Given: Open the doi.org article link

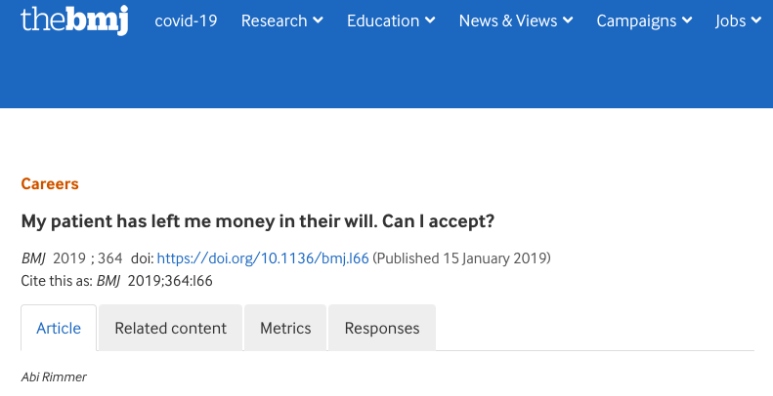Looking at the screenshot, I should coord(263,258).
